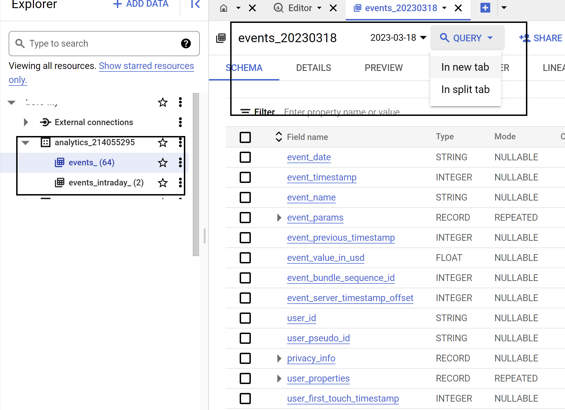
Task: Choose In split tab option
Action: coord(465,90)
